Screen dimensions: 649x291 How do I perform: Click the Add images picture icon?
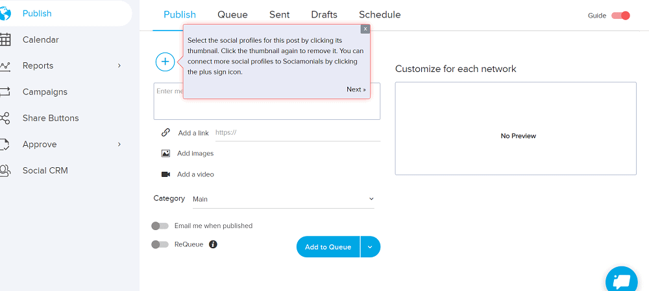coord(165,154)
